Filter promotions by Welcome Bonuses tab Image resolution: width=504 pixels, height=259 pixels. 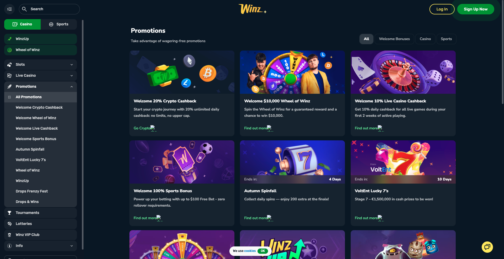click(x=394, y=39)
